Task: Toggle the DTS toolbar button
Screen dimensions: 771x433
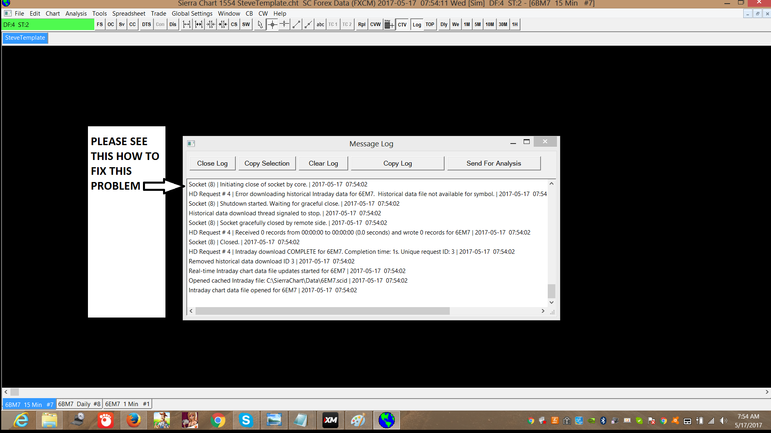Action: 146,24
